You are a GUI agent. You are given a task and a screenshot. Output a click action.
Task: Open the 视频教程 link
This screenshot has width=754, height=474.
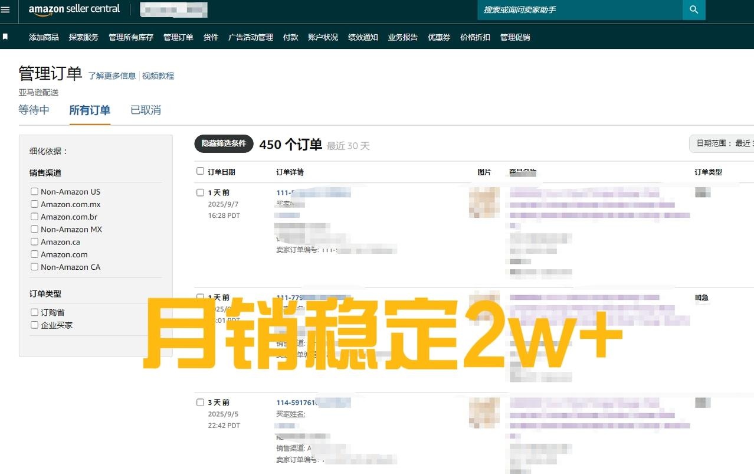pos(158,76)
